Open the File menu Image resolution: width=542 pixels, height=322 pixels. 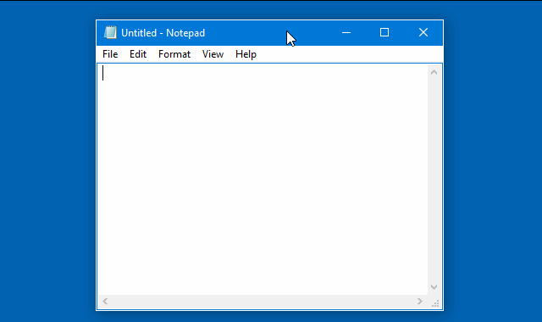110,54
